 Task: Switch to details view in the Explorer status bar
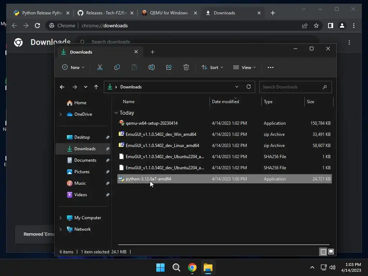[x=323, y=252]
